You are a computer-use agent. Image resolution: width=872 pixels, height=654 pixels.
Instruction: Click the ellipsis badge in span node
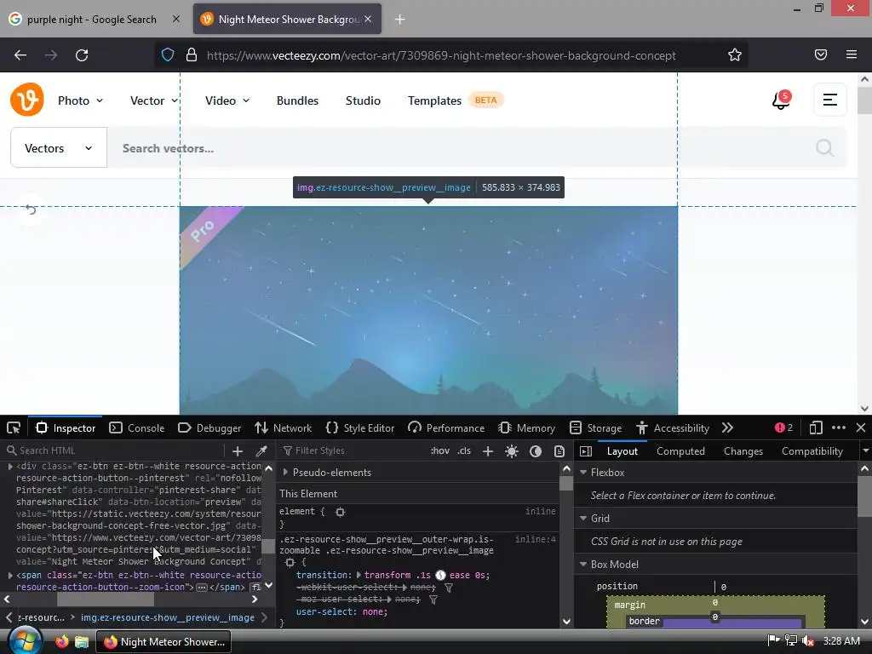click(202, 588)
